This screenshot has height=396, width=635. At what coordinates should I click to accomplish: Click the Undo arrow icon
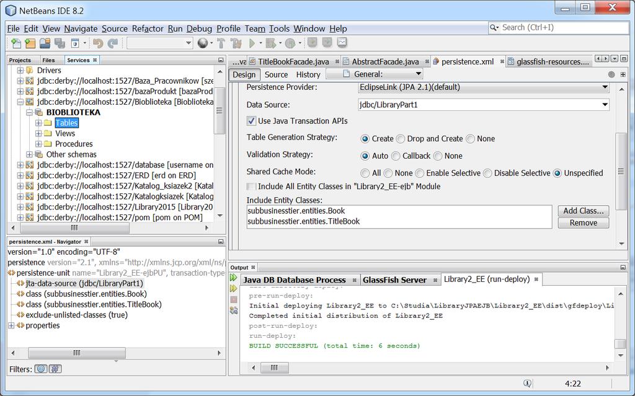pyautogui.click(x=98, y=43)
